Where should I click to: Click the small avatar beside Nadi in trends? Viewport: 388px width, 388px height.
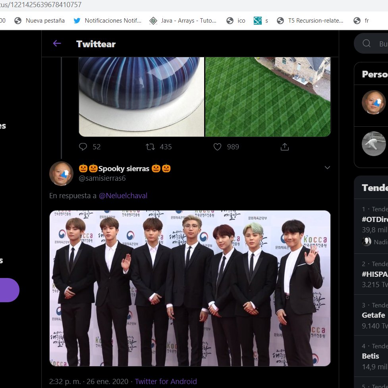click(367, 241)
